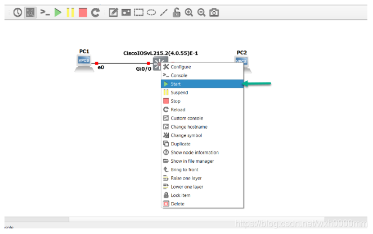Reload all nodes toolbar icon
Viewport: 373px width, 234px height.
[96, 12]
